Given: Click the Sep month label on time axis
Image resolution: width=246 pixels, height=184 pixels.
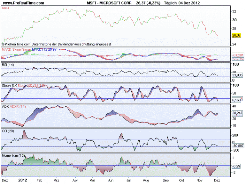Looking at the screenshot, I should click(166, 180).
